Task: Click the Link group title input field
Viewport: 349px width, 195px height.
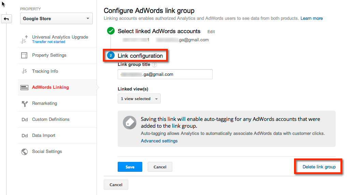Action: [165, 74]
